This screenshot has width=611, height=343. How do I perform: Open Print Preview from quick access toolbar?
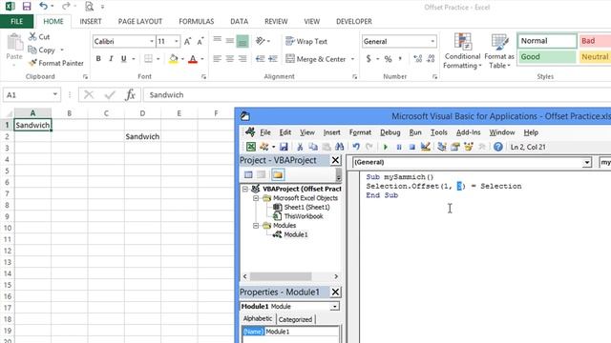tap(89, 7)
